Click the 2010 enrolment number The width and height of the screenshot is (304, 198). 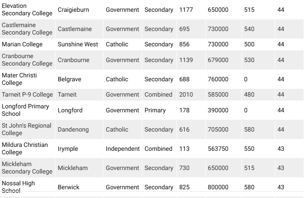186,94
